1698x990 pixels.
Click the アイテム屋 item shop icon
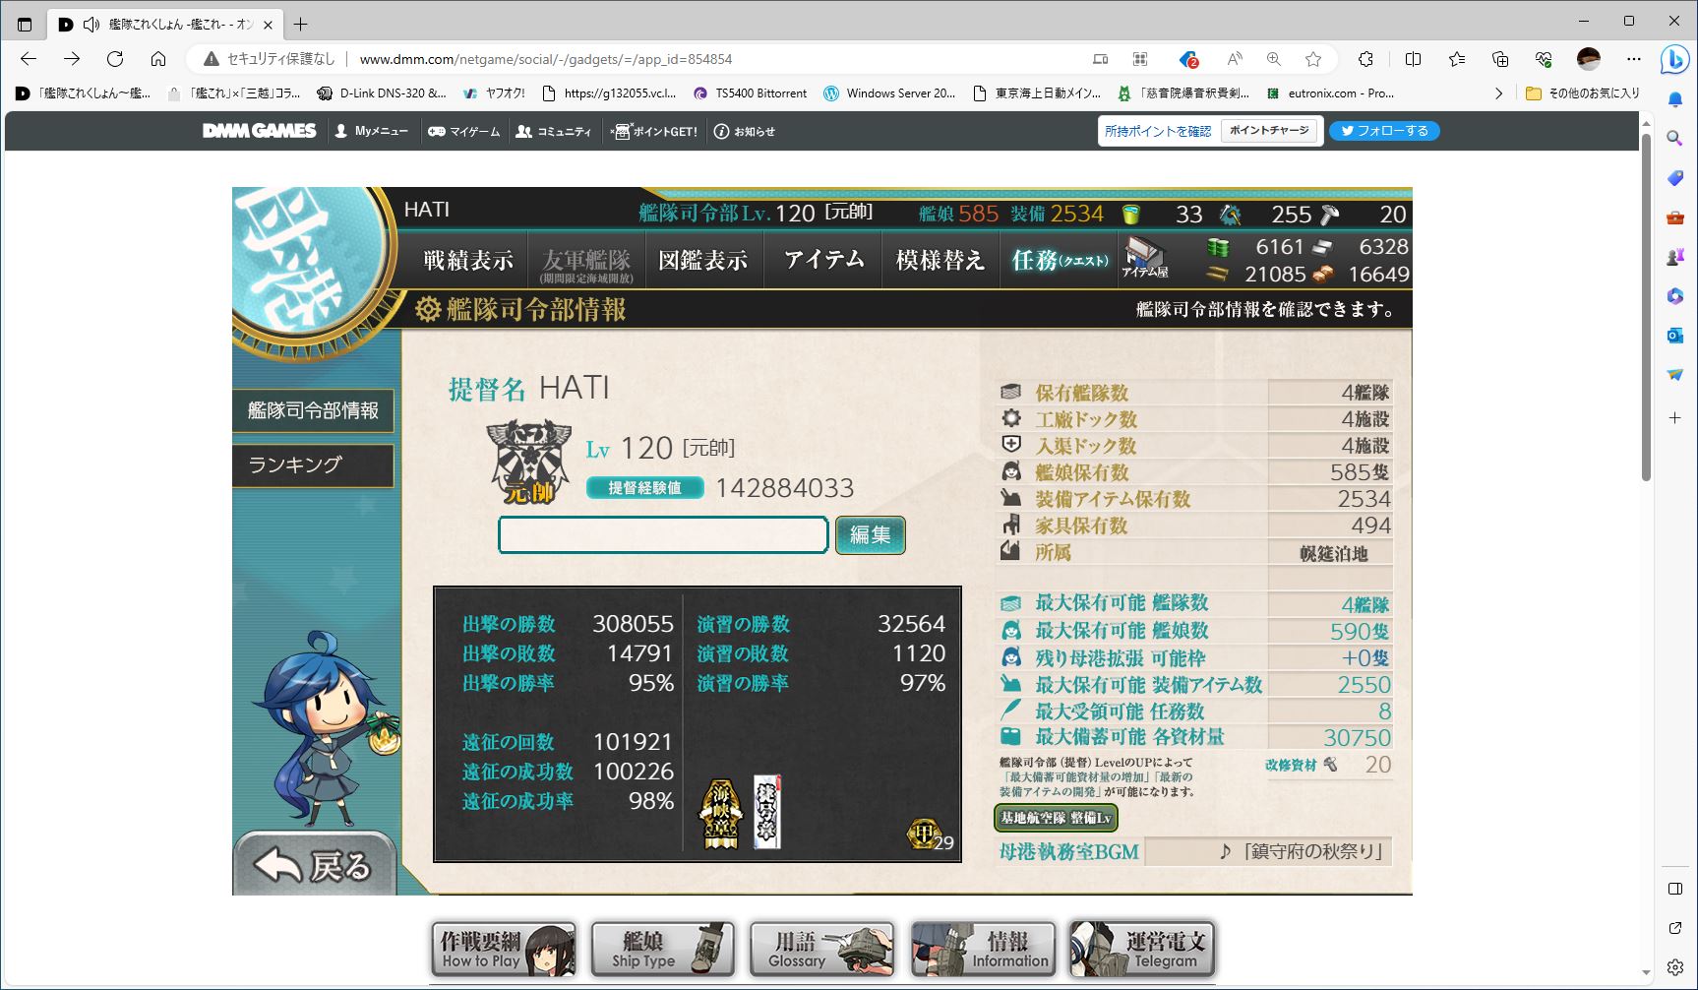1144,259
